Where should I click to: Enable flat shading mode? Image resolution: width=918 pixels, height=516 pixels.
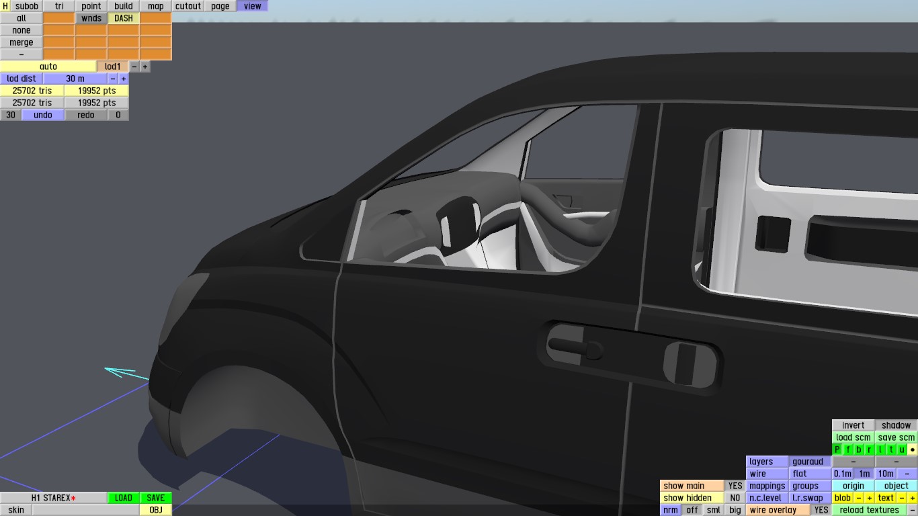[x=810, y=474]
